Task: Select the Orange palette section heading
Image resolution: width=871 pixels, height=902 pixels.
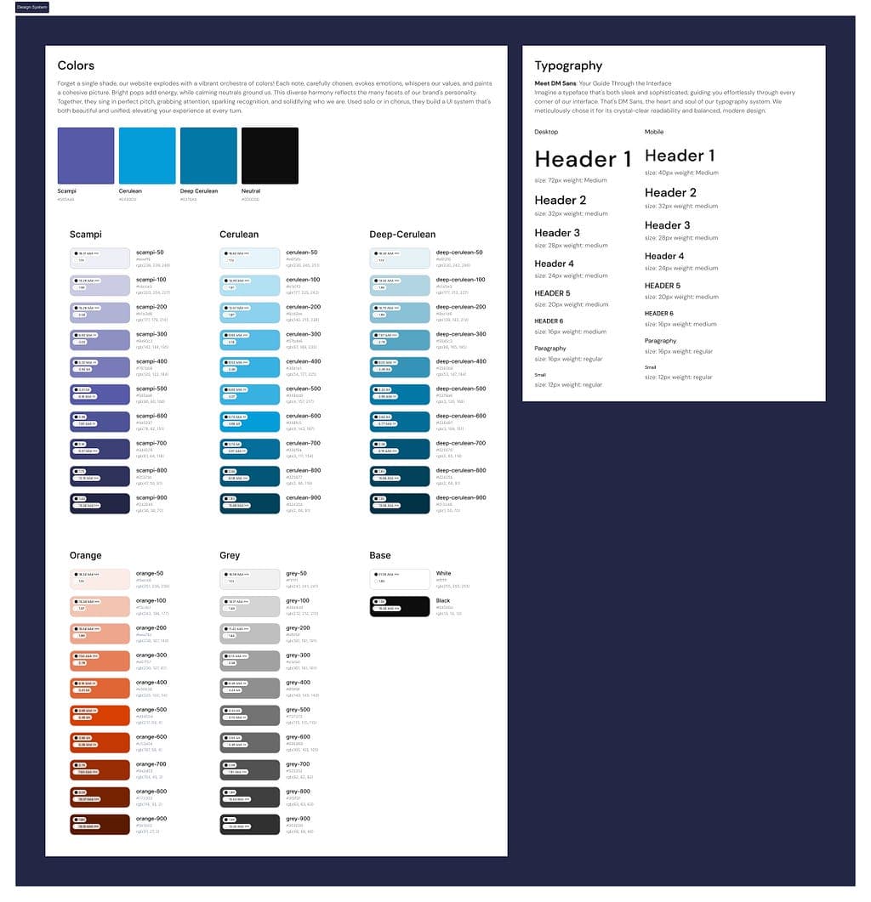Action: click(85, 555)
